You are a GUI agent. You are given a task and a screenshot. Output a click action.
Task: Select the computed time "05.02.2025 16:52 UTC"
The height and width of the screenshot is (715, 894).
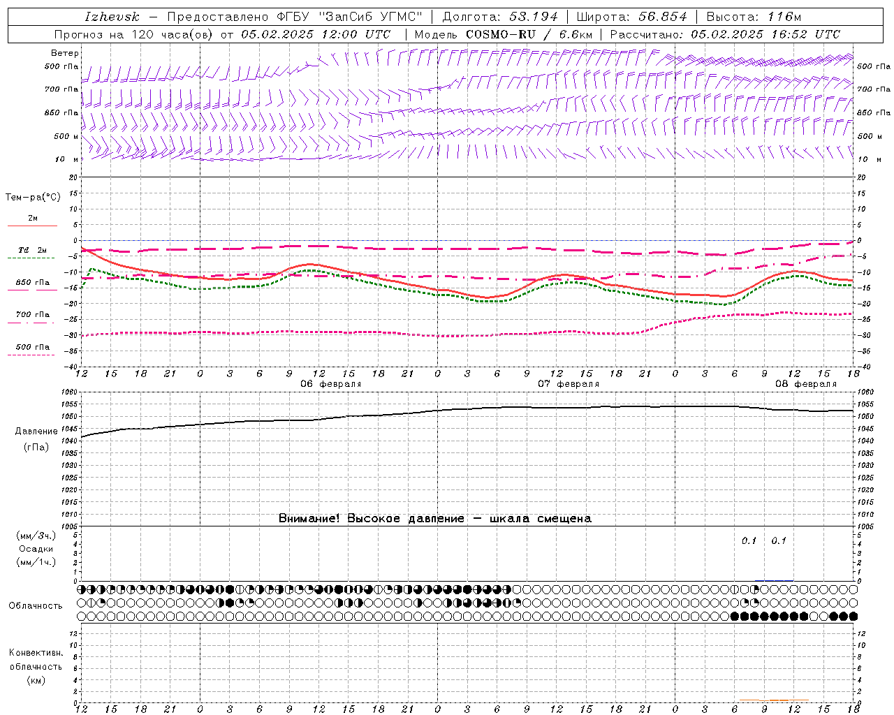pyautogui.click(x=765, y=34)
